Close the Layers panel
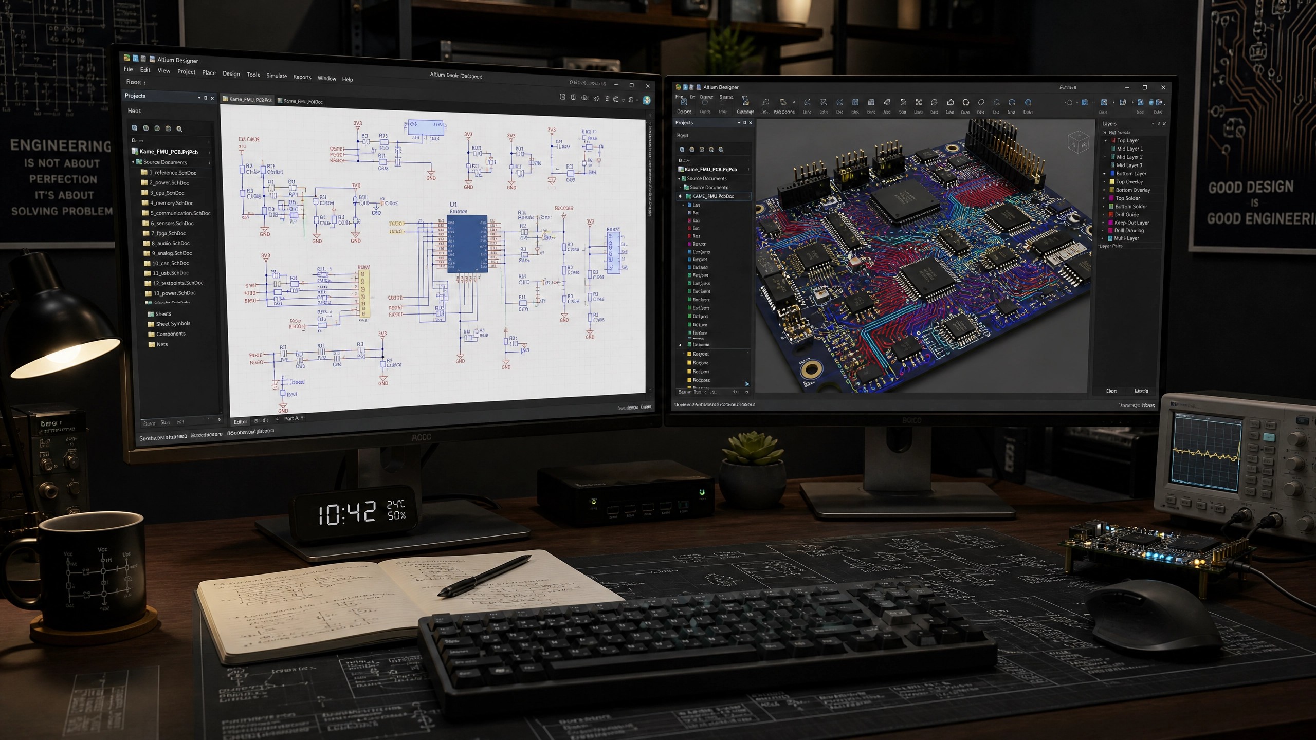This screenshot has height=740, width=1316. 1164,124
